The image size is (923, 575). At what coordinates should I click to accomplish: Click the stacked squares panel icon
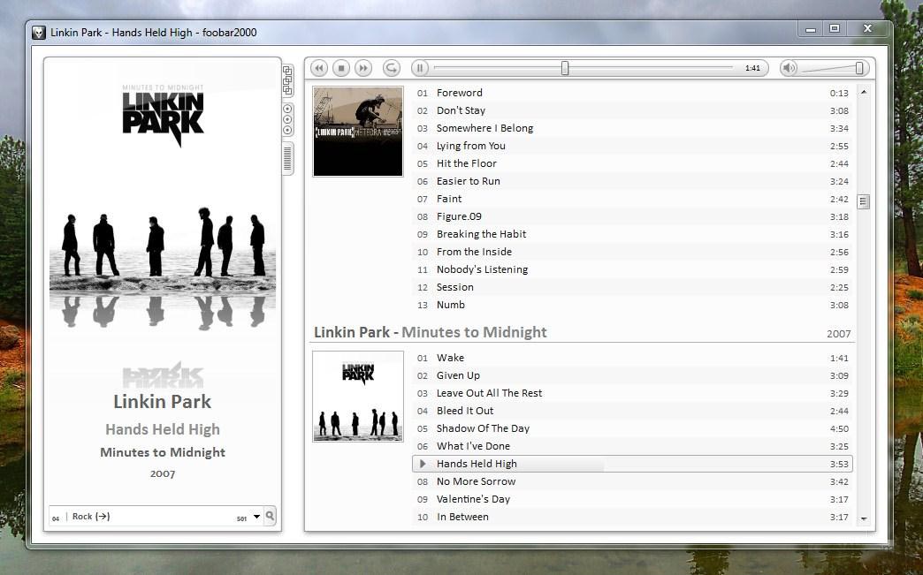[288, 80]
